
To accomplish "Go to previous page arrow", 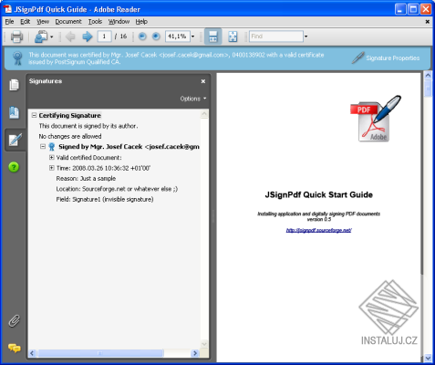I will [x=70, y=36].
